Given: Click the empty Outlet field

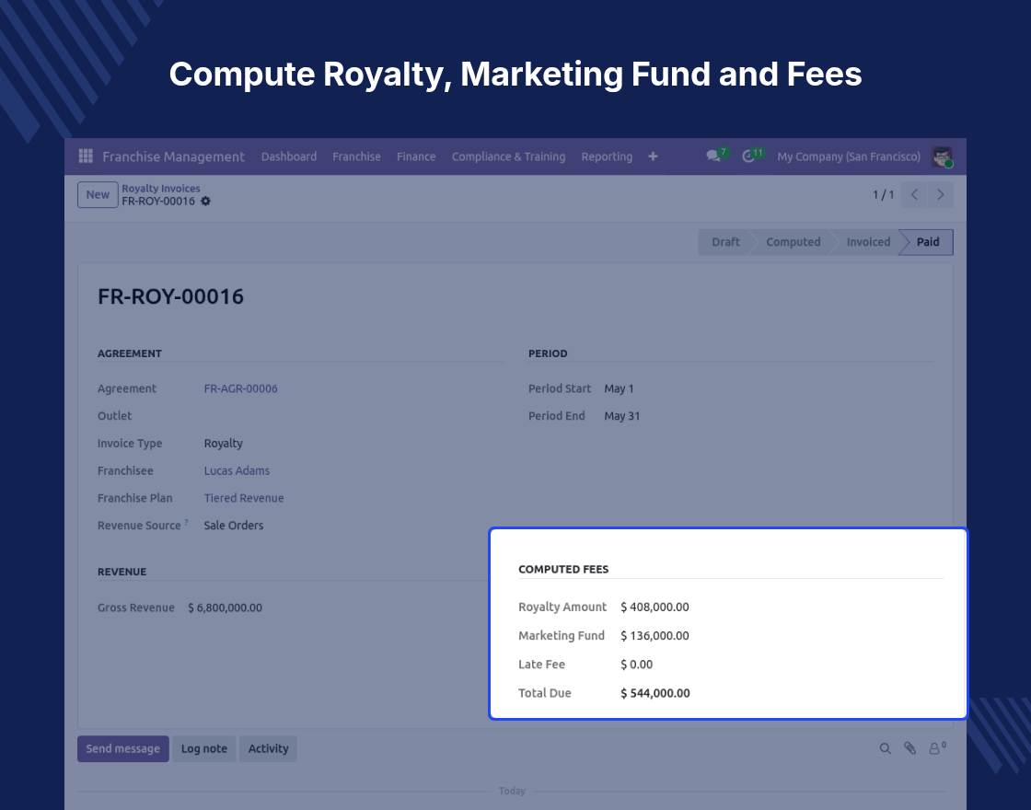Looking at the screenshot, I should 353,416.
